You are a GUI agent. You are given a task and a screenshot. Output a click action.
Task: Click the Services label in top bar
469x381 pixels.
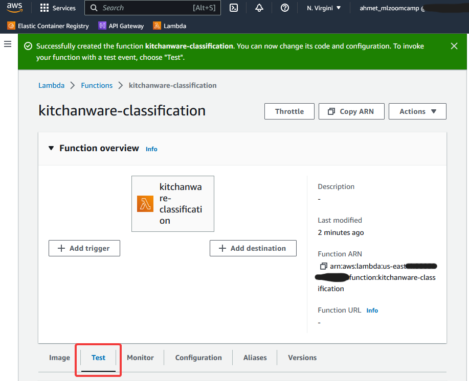pos(64,8)
